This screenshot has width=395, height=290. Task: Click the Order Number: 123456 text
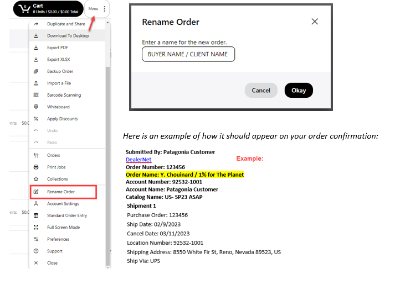(155, 167)
